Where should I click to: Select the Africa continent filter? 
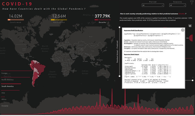pos(4,99)
